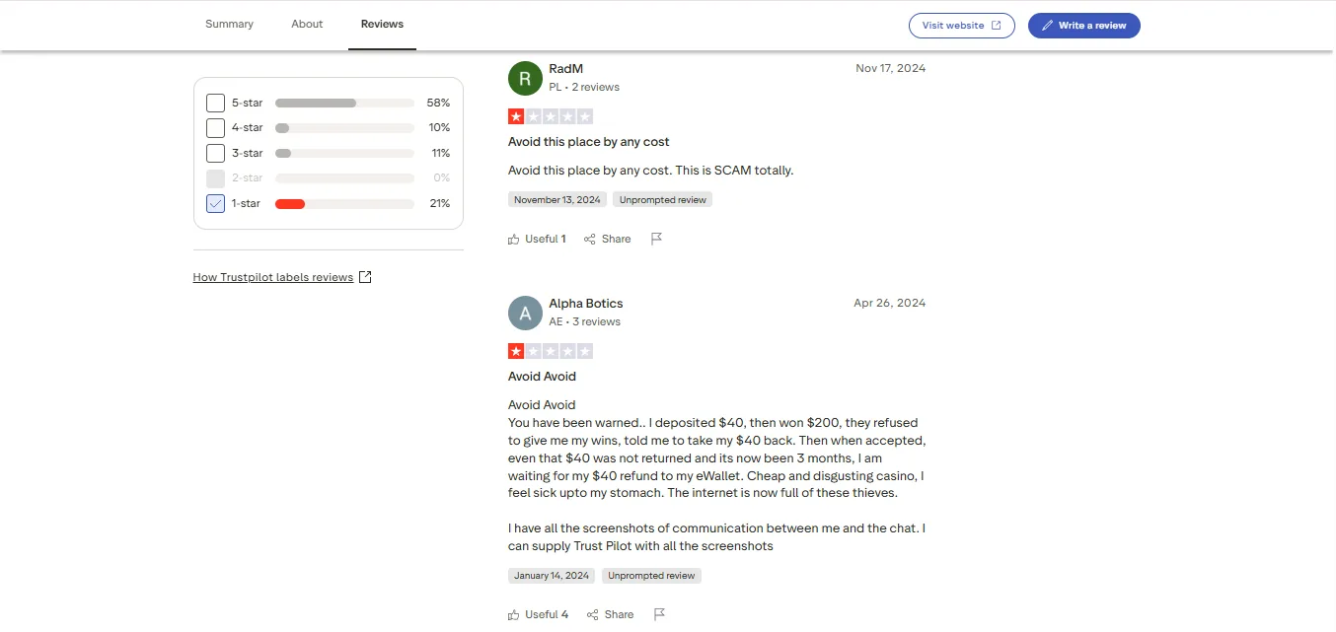Click Unprompted review tag on Alpha Botics' review

(651, 576)
